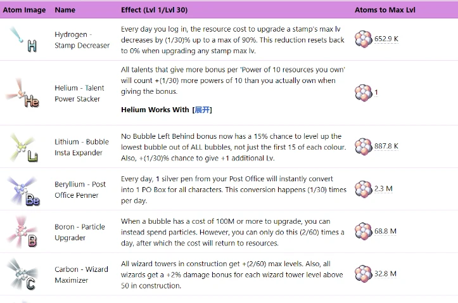Viewport: 458px width, 303px height.
Task: Click the 32.8 M atom cost value
Action: [385, 274]
